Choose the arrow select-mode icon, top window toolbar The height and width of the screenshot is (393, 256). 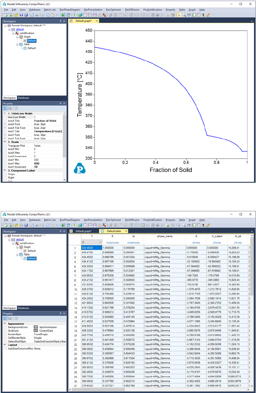coord(179,15)
